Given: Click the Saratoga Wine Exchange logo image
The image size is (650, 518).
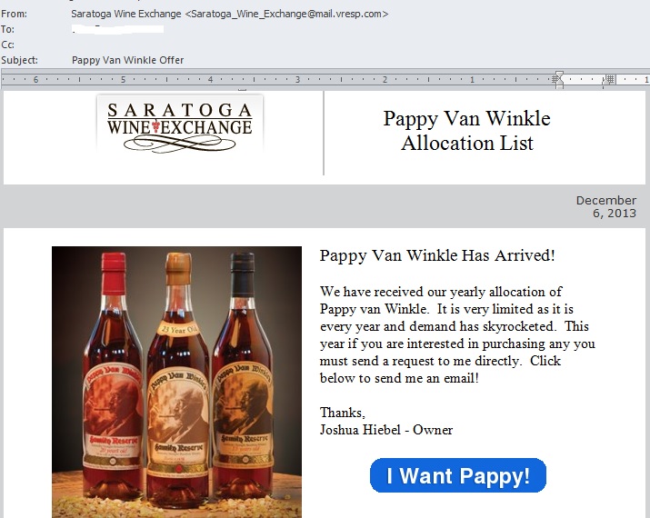Looking at the screenshot, I should click(179, 125).
